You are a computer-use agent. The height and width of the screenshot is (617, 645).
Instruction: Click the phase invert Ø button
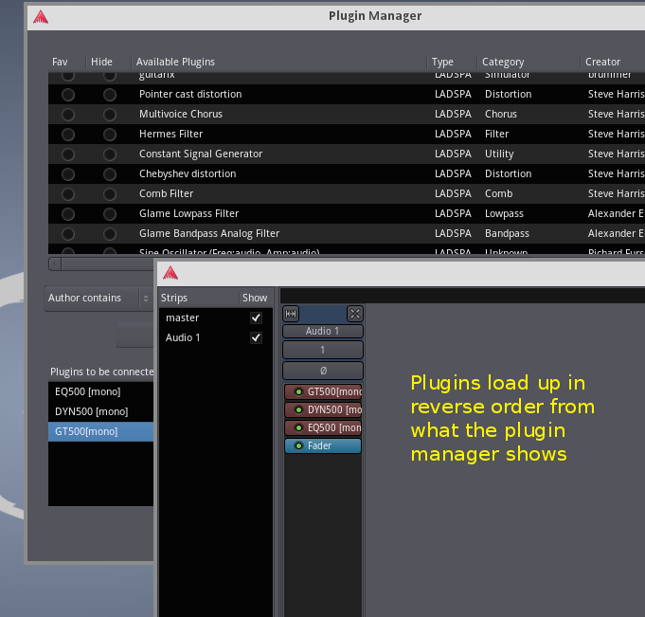click(322, 371)
